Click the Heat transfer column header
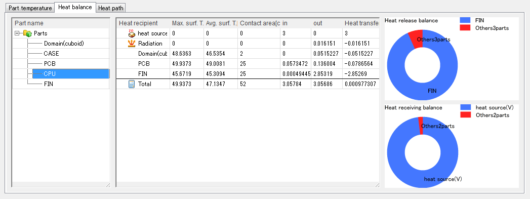The height and width of the screenshot is (199, 530). point(360,23)
